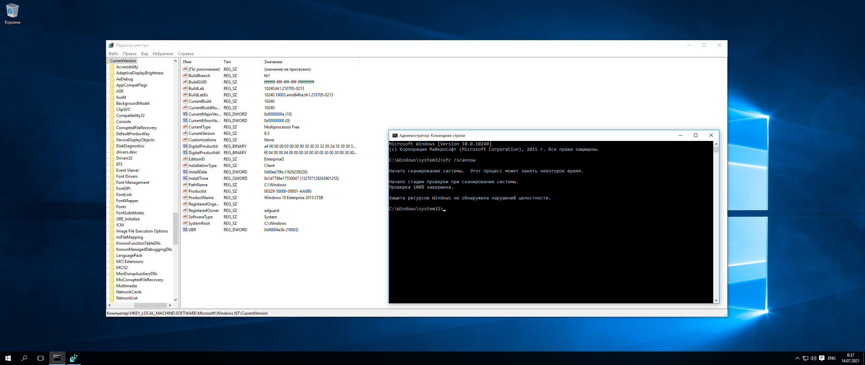Open network status tray icon
Viewport: 865px width, 365px height.
806,358
